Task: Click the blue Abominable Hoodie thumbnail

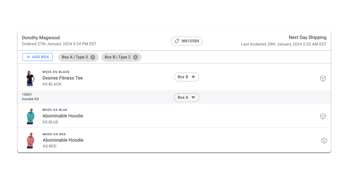Action: pos(30,116)
